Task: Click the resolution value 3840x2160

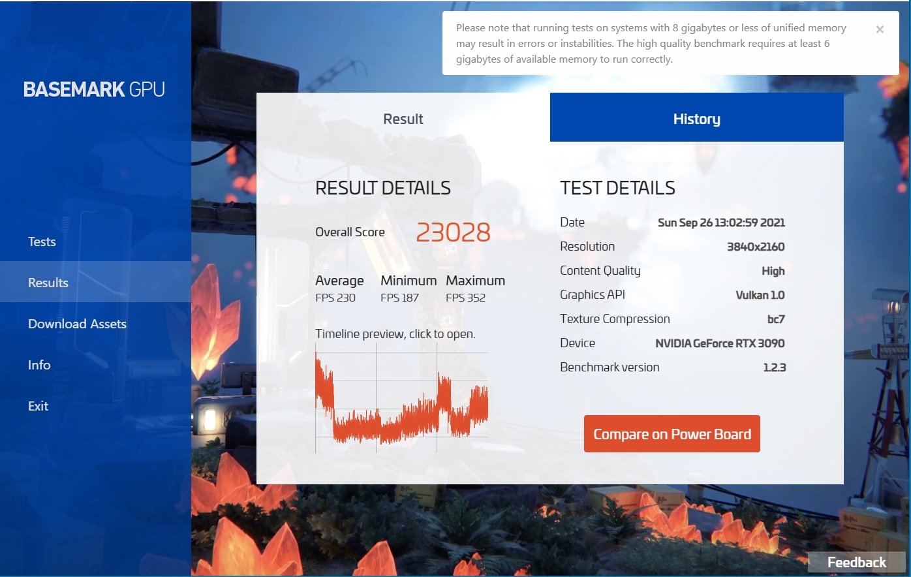Action: (756, 247)
